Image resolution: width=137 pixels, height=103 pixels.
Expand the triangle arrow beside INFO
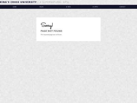67,7
